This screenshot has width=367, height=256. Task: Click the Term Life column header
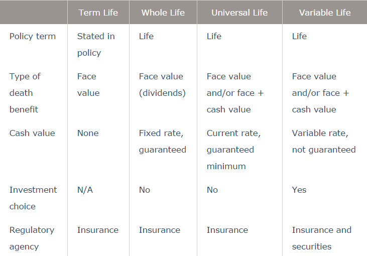point(98,13)
